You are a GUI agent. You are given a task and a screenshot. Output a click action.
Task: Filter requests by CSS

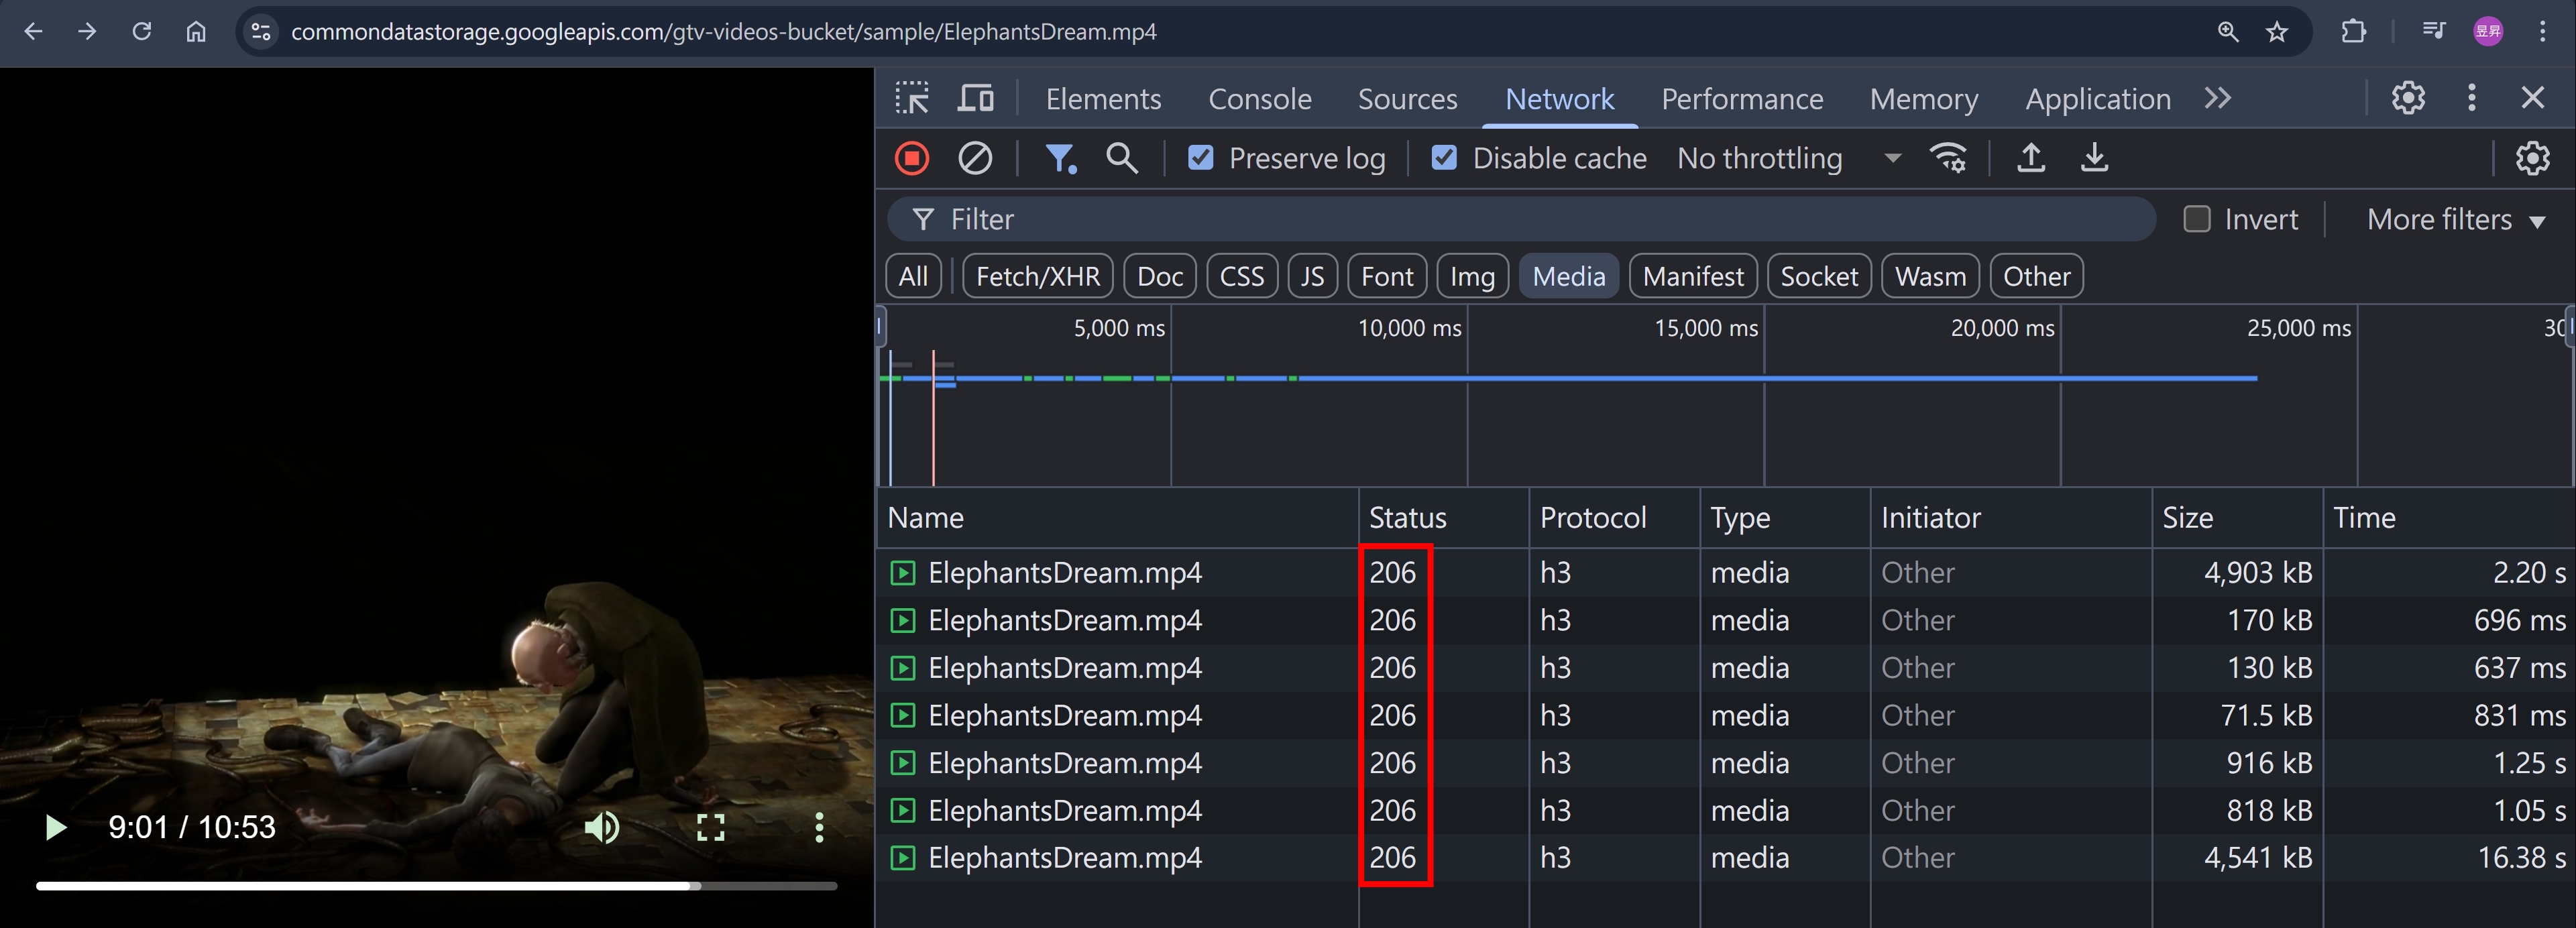[1241, 276]
